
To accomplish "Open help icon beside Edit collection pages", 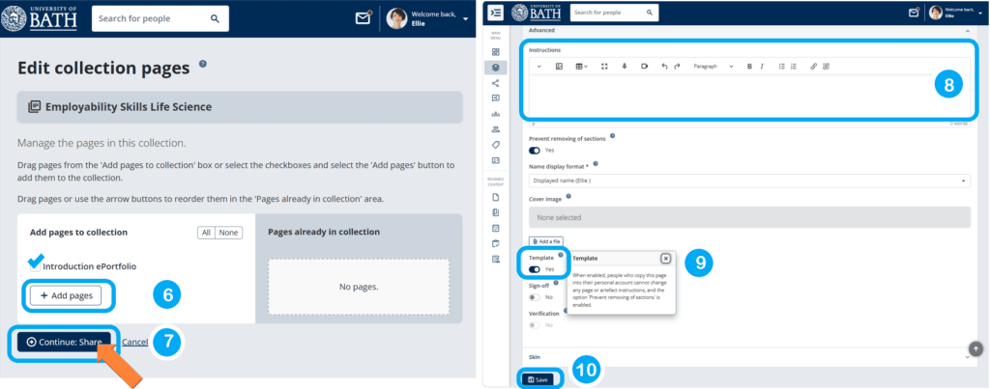I will pyautogui.click(x=203, y=64).
